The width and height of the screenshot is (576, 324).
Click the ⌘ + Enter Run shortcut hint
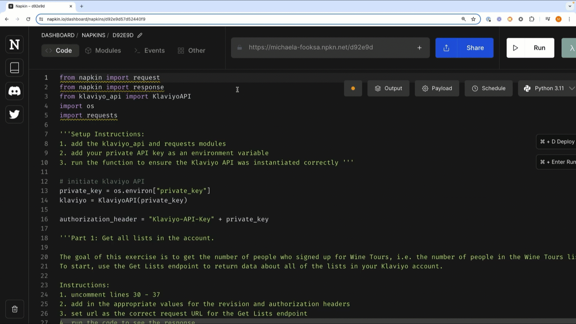click(557, 162)
